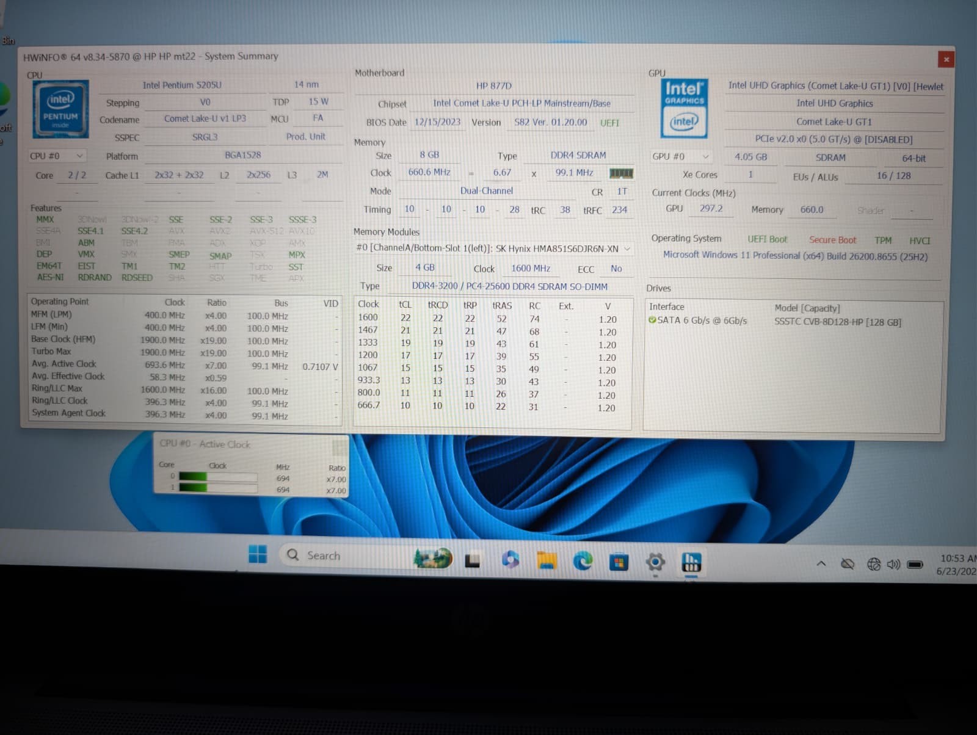The image size is (977, 735).
Task: Click the Dual-Channel mode value
Action: coord(487,190)
